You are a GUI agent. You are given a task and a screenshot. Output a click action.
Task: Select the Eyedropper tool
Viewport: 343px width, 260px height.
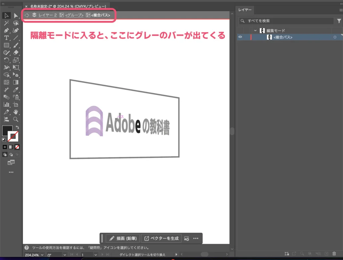pos(16,89)
